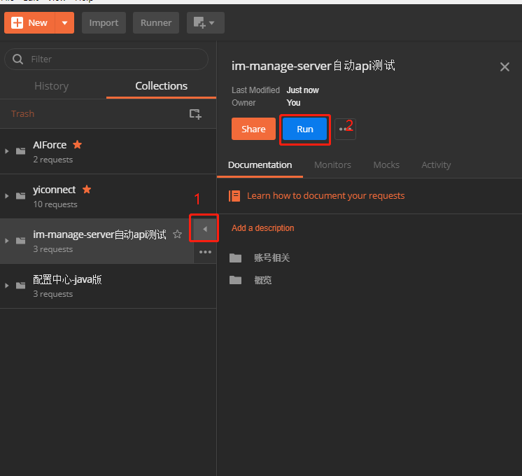The image size is (522, 476).
Task: Select the Activity tab
Action: 436,165
